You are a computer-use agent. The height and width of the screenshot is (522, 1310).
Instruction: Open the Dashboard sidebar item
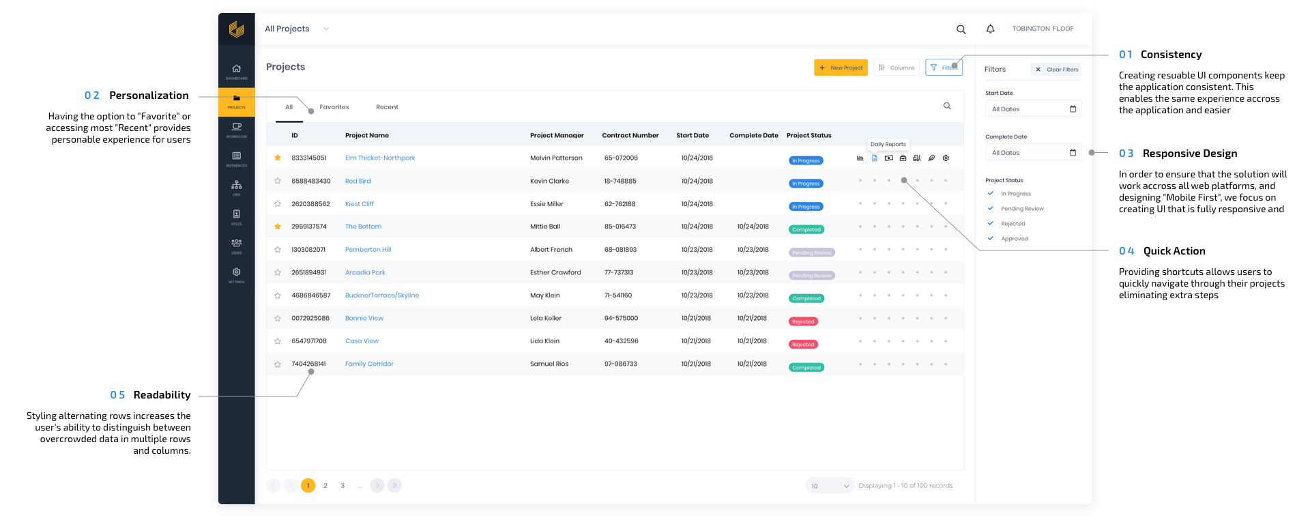pyautogui.click(x=236, y=72)
